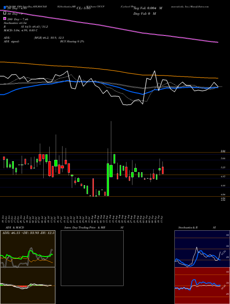Click the 'ADX: 46.15 +DY: 33.93 -DY: 12.5' header

(x=28, y=233)
